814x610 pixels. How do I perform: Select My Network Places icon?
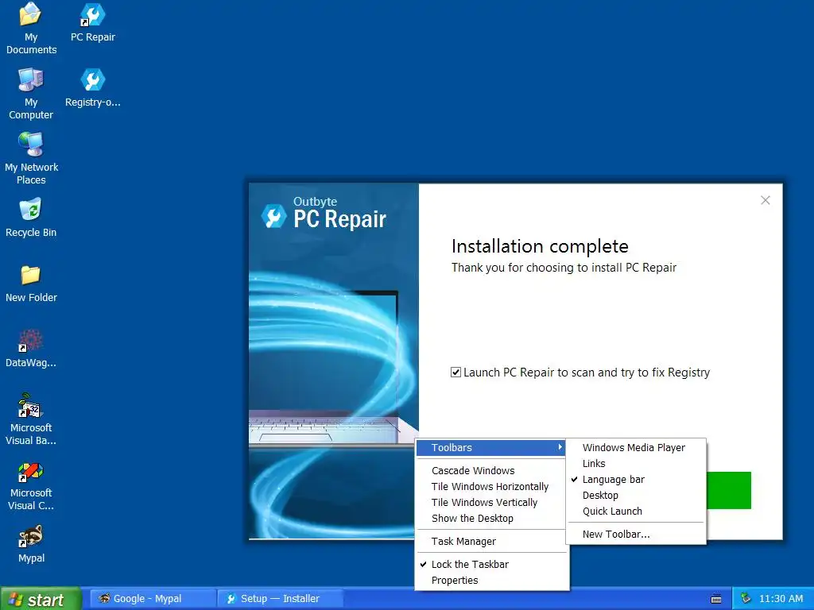pyautogui.click(x=31, y=159)
